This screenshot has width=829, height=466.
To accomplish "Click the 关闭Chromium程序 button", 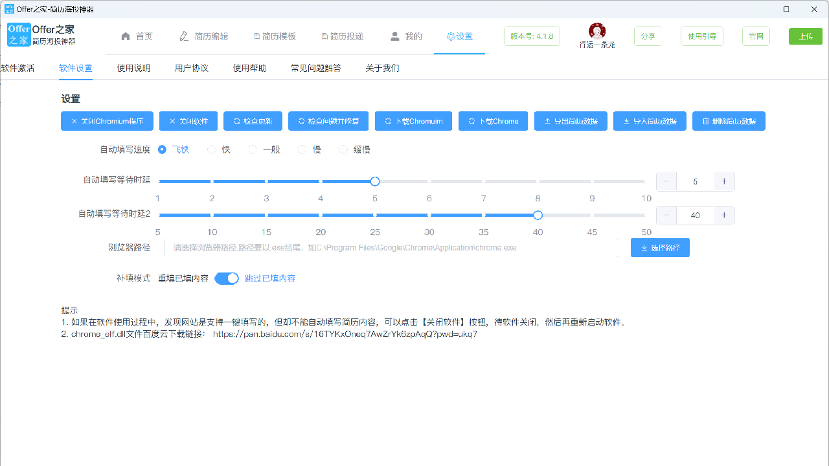I will [x=107, y=121].
